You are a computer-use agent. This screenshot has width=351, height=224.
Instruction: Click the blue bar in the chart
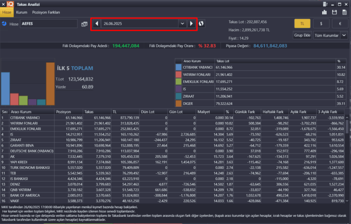(5, 89)
